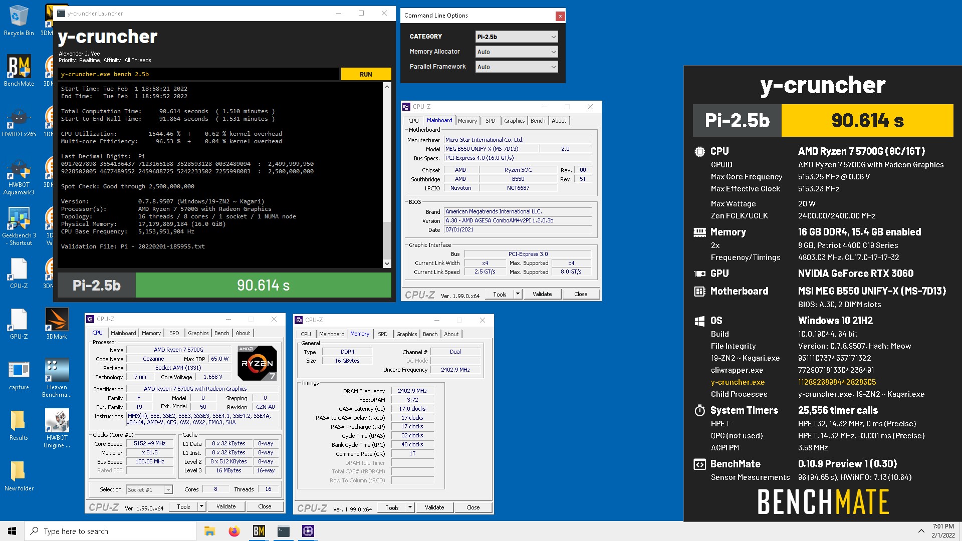Open Bench tab in CPU tab CPU-Z window
The width and height of the screenshot is (962, 541).
pyautogui.click(x=221, y=333)
